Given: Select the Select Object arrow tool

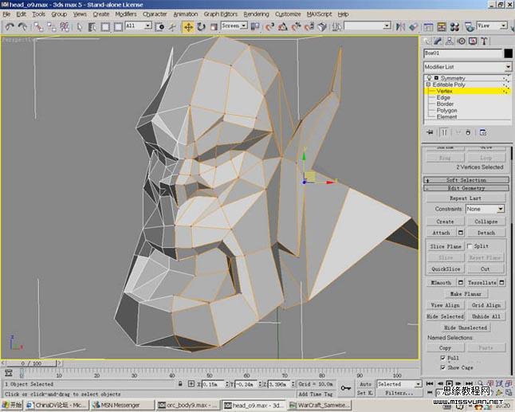Looking at the screenshot, I should 79,26.
